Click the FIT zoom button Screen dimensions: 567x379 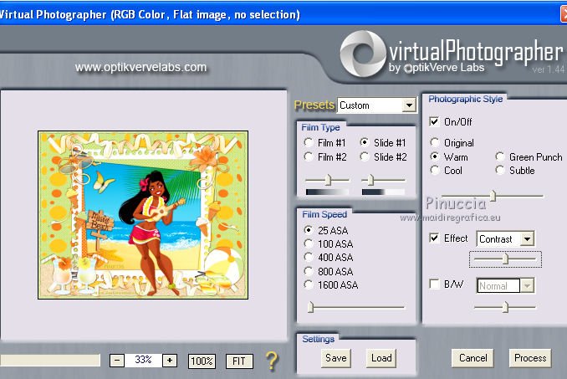[239, 361]
